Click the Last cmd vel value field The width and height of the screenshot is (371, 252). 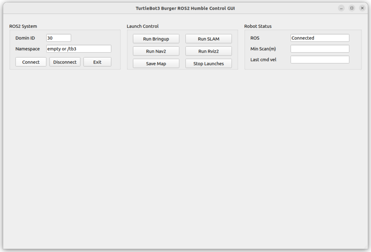click(x=320, y=60)
